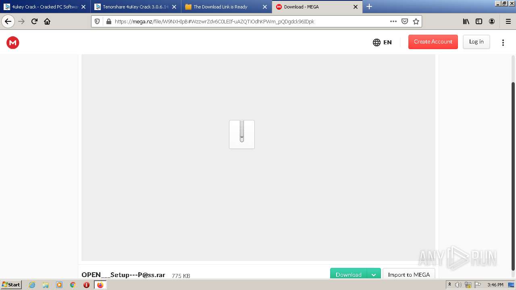Open the Firefox hamburger menu

508,21
